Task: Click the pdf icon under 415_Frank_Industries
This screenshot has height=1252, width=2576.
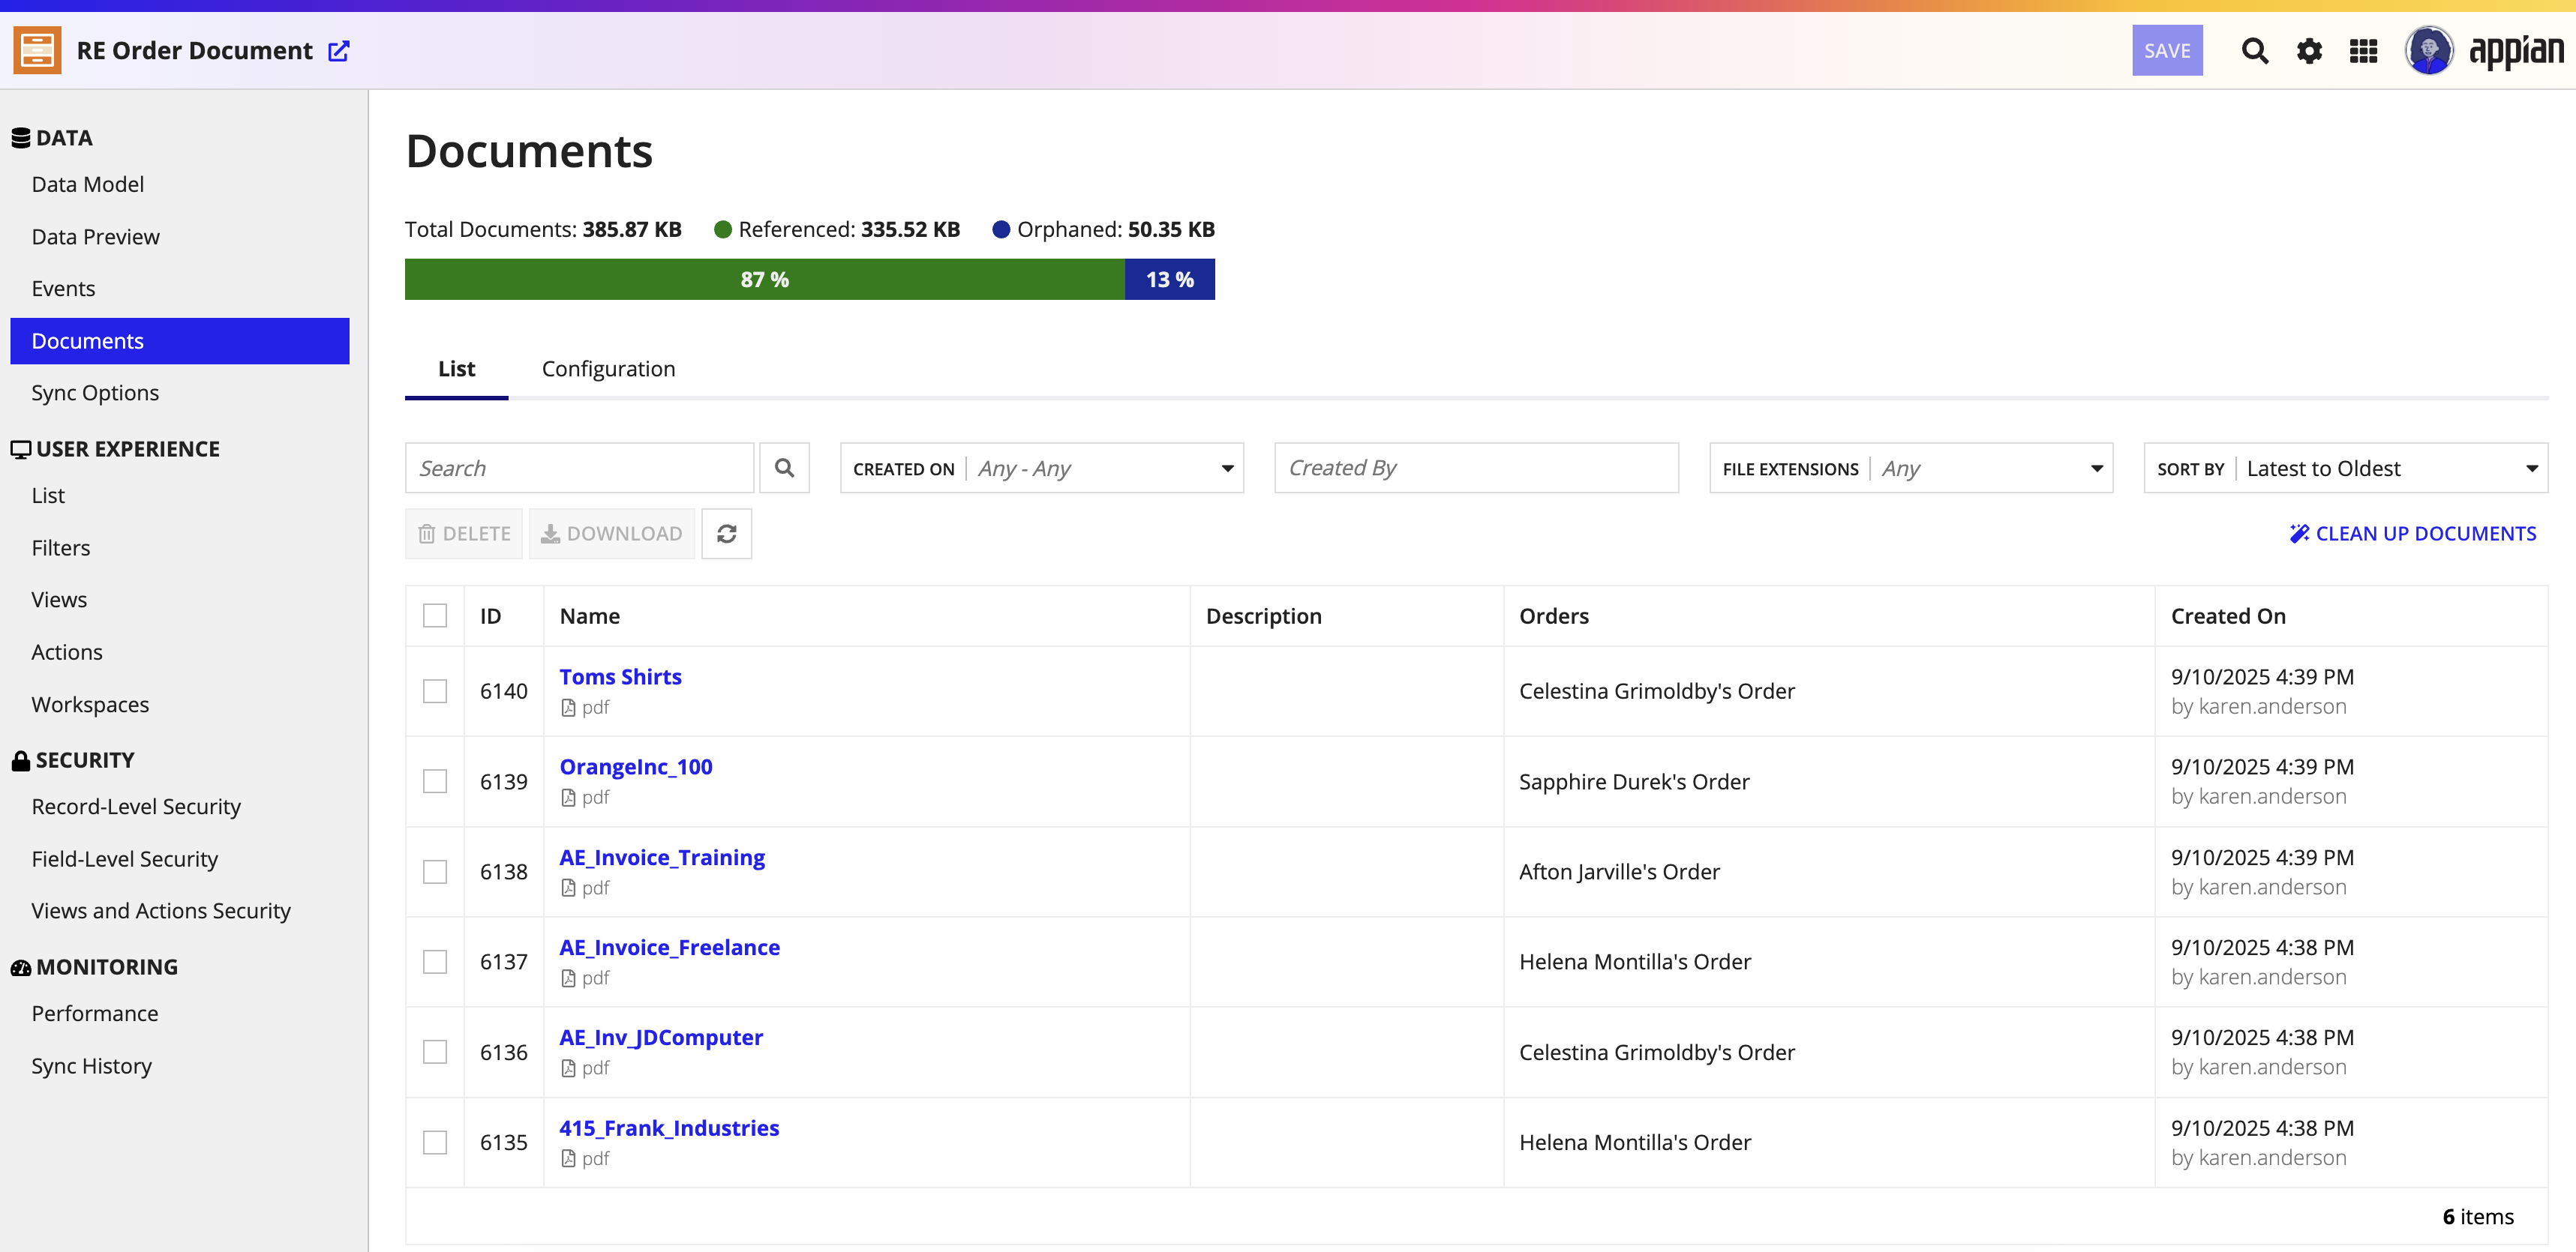Action: click(x=568, y=1158)
